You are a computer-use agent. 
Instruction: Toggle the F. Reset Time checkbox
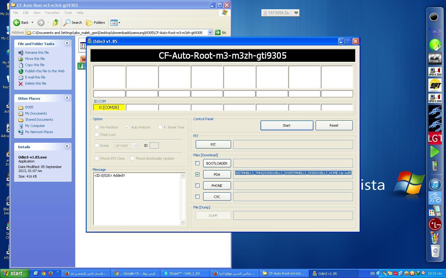(x=160, y=127)
